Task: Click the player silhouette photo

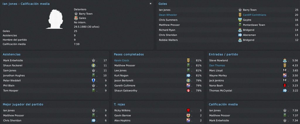Action: tap(54, 19)
